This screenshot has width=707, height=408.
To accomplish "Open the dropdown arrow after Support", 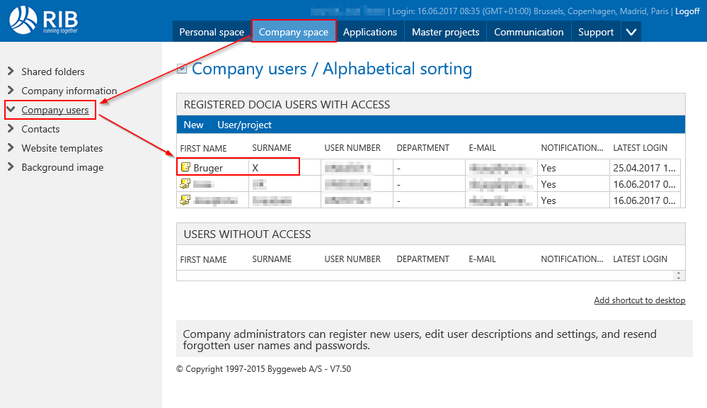I will 631,32.
